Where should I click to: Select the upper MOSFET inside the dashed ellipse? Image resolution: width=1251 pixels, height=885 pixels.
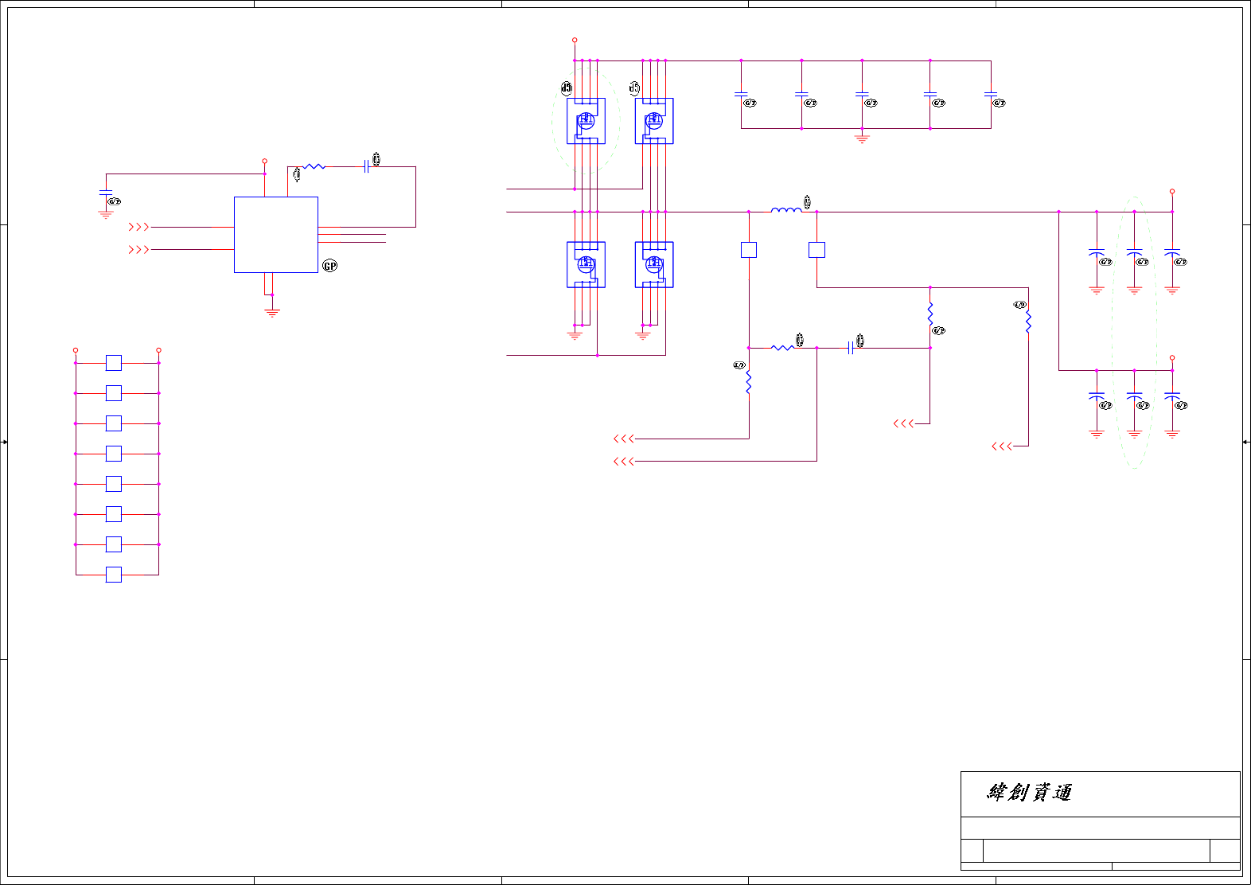click(586, 121)
